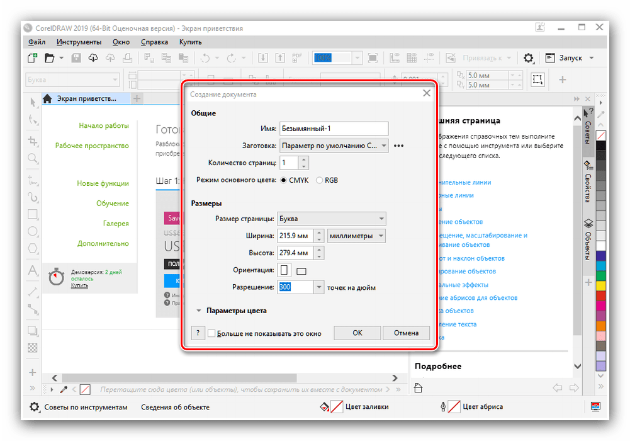Check 'Больше не показывать это окно' checkbox
The height and width of the screenshot is (441, 630).
[211, 333]
